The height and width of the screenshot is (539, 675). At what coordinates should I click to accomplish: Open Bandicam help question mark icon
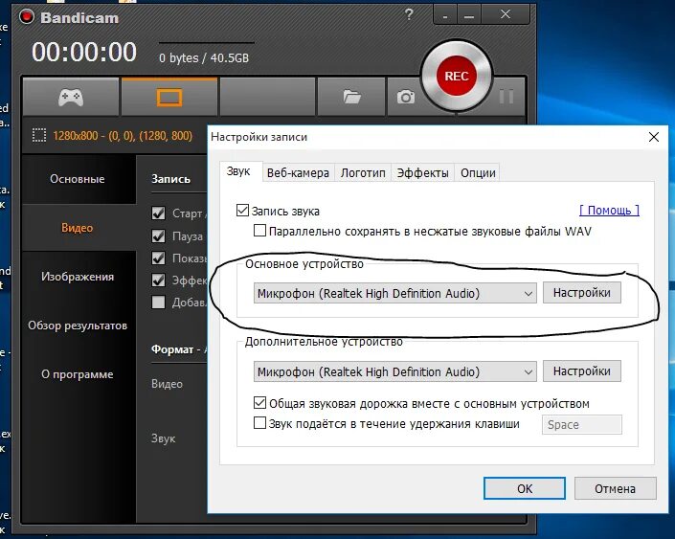pos(409,15)
